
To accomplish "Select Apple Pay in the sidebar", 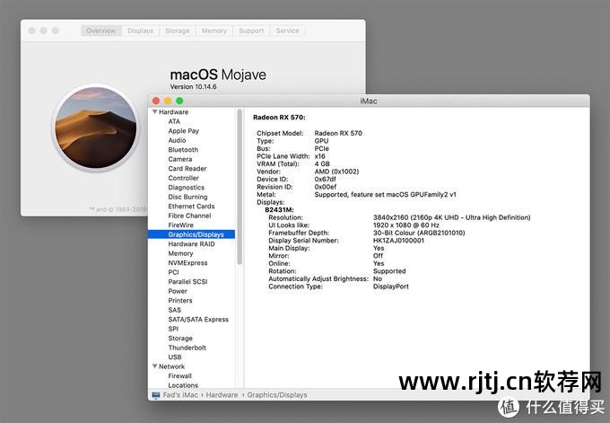I will point(184,131).
